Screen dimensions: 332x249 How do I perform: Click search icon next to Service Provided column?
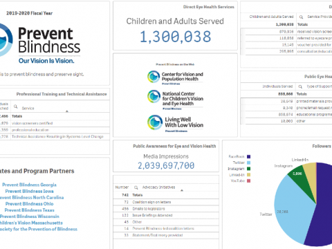pyautogui.click(x=301, y=17)
